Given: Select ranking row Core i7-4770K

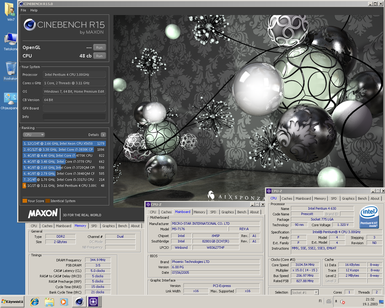Looking at the screenshot, I should tap(64, 156).
